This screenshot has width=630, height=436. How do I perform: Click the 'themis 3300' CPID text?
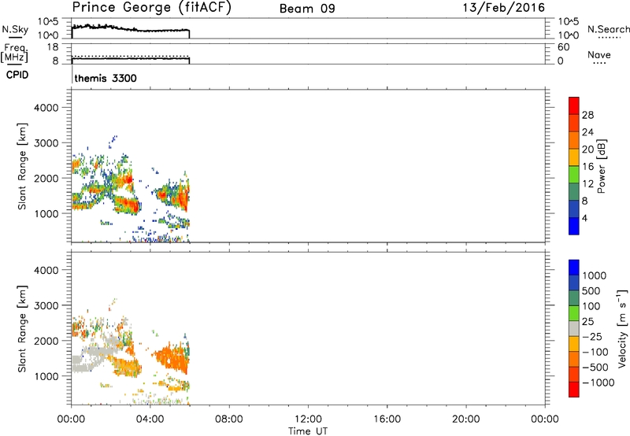pos(106,78)
